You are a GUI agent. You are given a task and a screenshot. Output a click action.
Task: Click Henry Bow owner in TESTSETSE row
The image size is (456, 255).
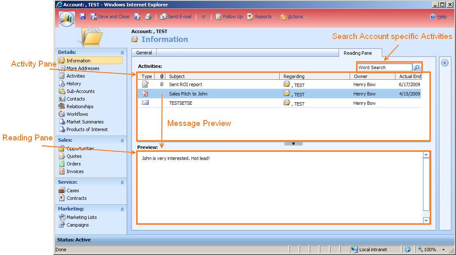[364, 103]
